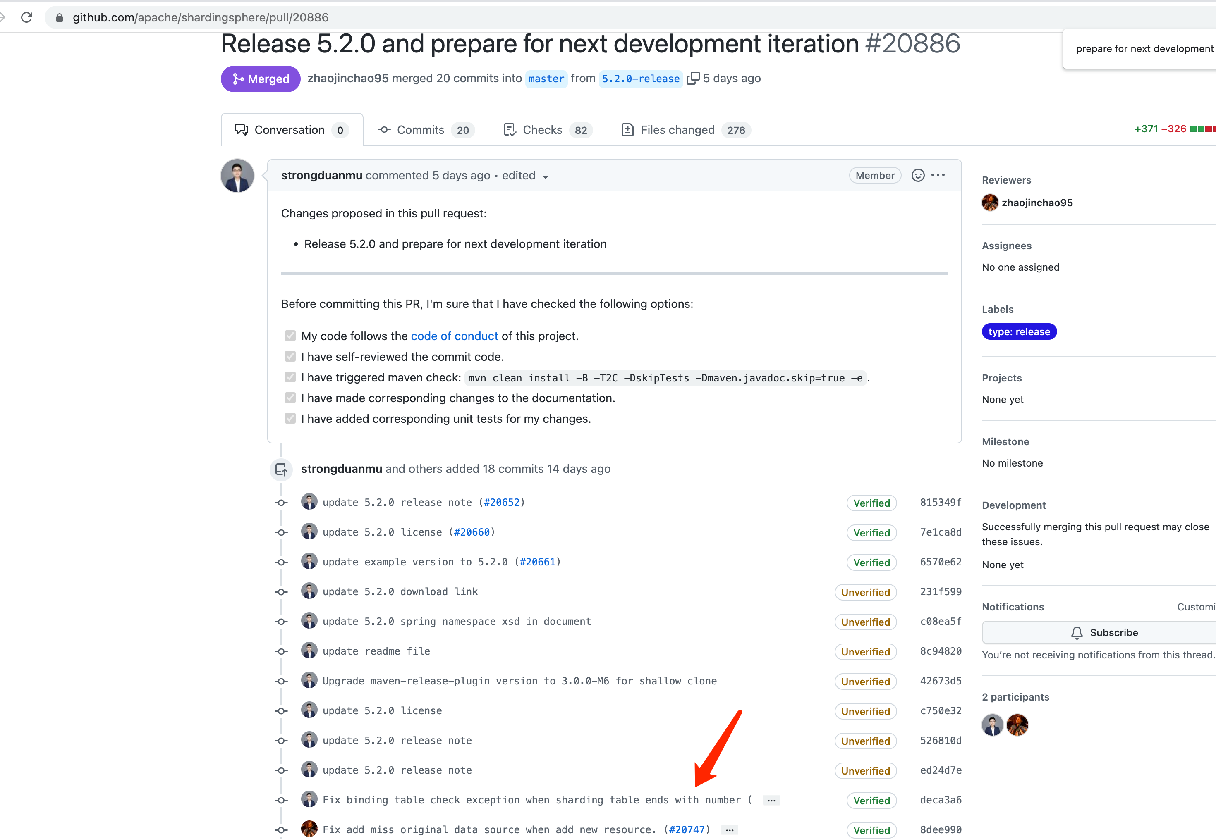The width and height of the screenshot is (1216, 839).
Task: Click the browser reload icon
Action: point(27,17)
